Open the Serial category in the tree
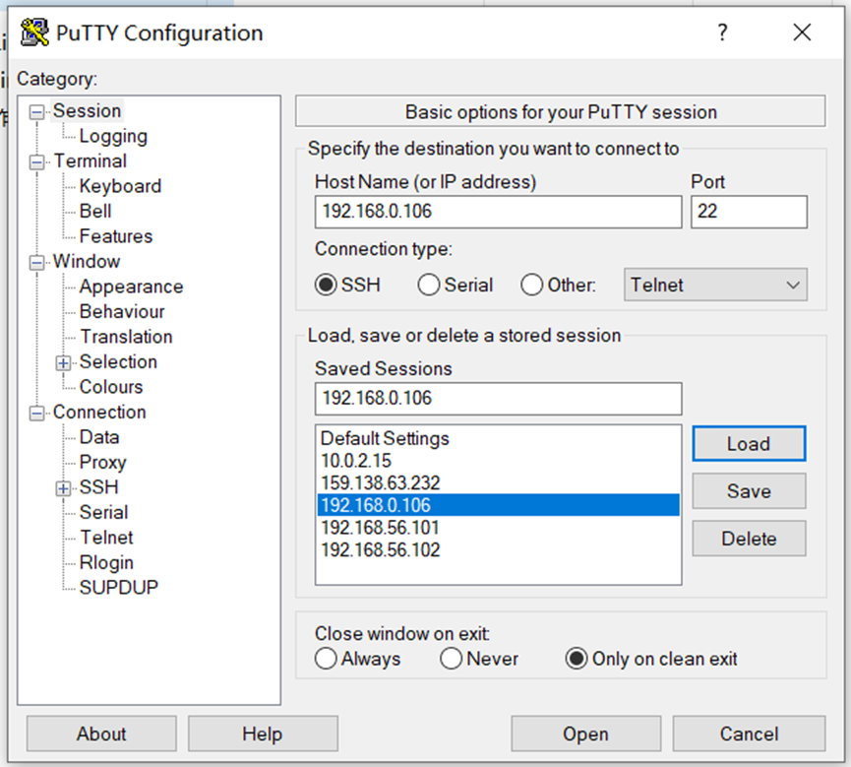 pyautogui.click(x=103, y=512)
